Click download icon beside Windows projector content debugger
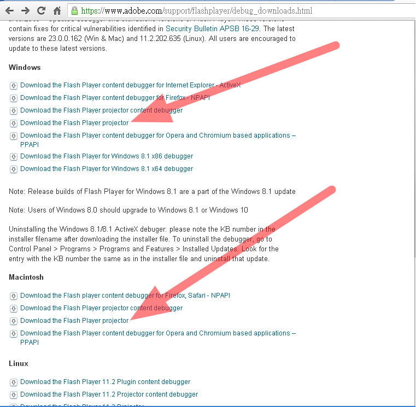The height and width of the screenshot is (407, 416). coord(14,111)
